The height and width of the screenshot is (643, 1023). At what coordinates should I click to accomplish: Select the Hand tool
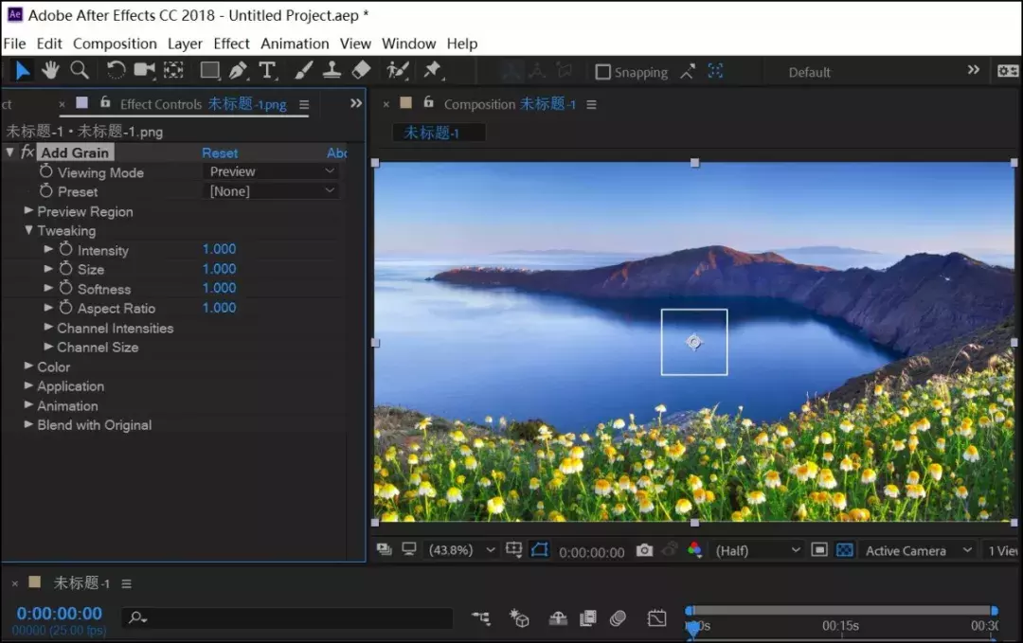click(x=49, y=70)
